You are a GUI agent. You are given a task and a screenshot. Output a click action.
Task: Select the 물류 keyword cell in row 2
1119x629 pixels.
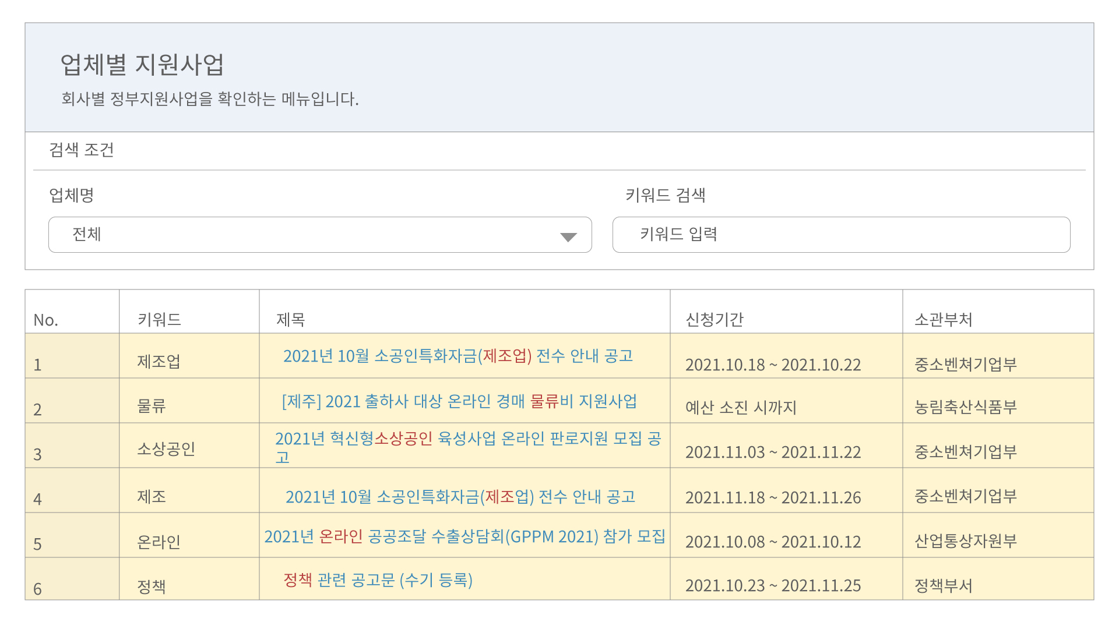[152, 405]
